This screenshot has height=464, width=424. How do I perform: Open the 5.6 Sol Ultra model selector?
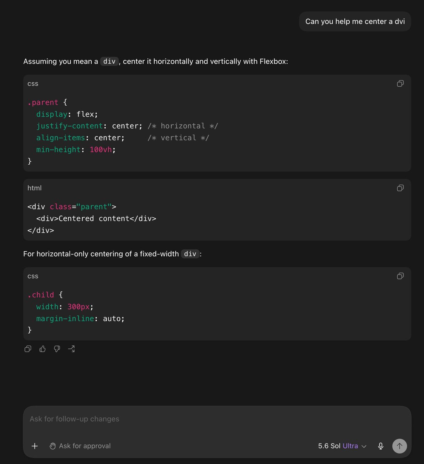pos(342,446)
